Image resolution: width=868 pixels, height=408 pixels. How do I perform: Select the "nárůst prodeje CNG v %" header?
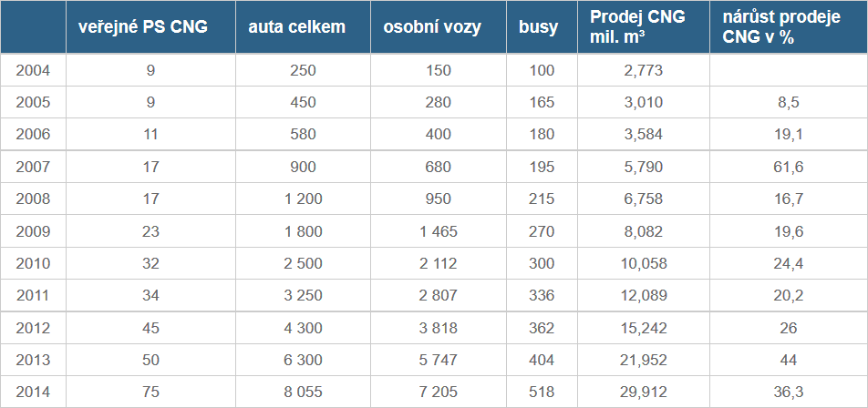point(782,26)
